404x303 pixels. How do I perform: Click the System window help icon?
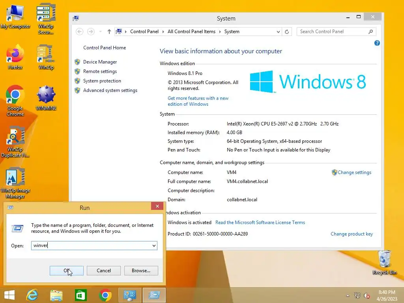(377, 43)
